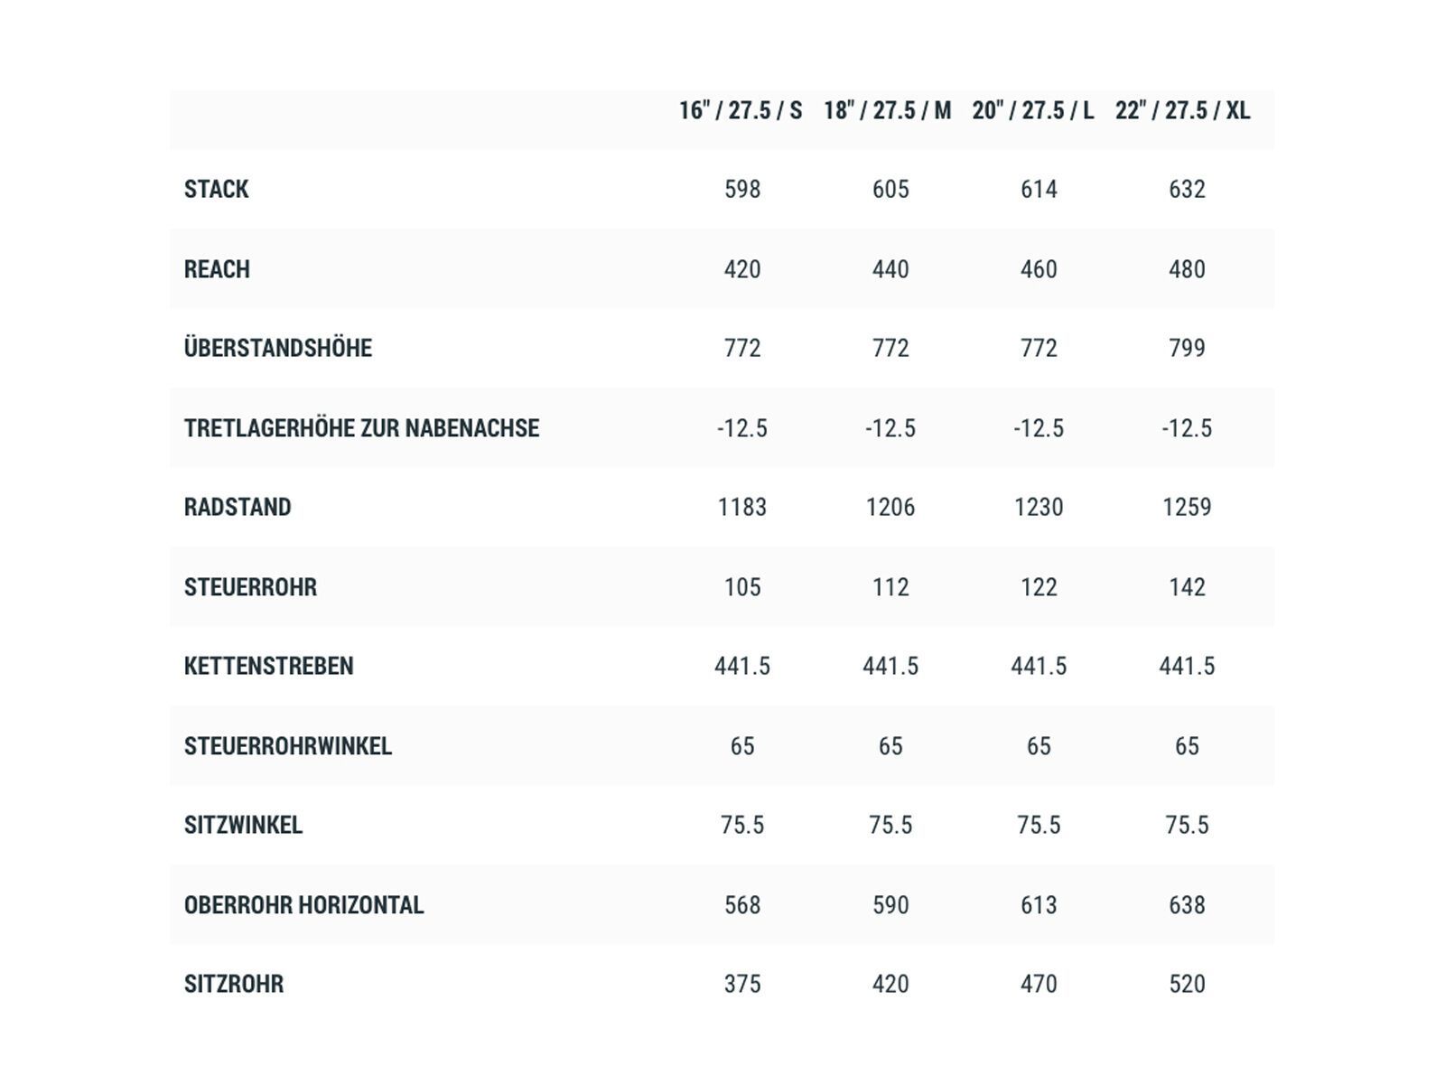Select the Sitzrohr value 375

[742, 985]
